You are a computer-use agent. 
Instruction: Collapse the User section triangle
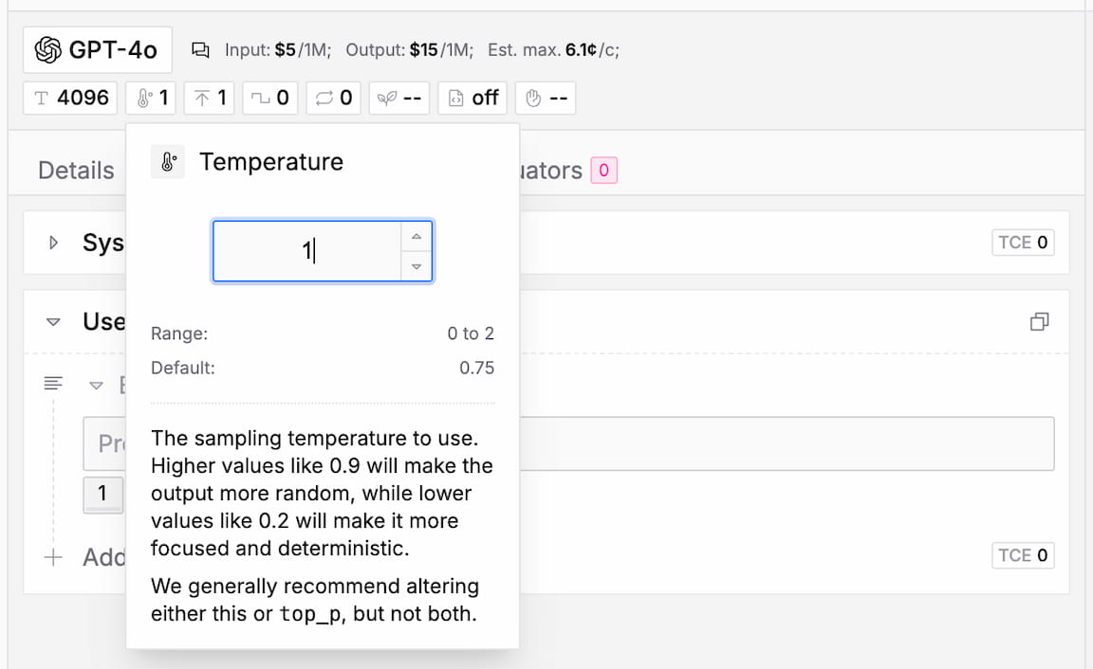point(54,322)
